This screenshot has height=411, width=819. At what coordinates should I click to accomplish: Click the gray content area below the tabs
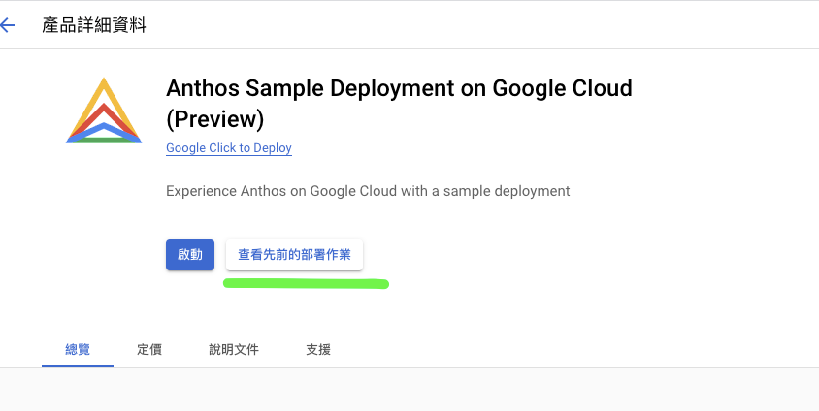(409, 390)
